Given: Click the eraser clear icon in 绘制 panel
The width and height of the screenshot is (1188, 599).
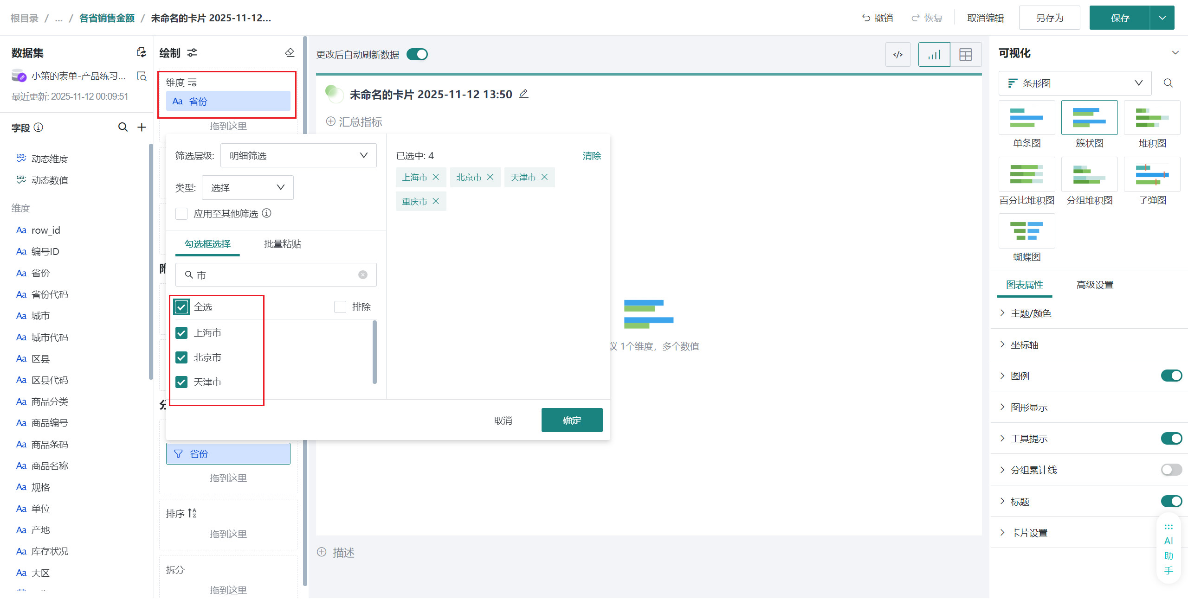Looking at the screenshot, I should 290,53.
